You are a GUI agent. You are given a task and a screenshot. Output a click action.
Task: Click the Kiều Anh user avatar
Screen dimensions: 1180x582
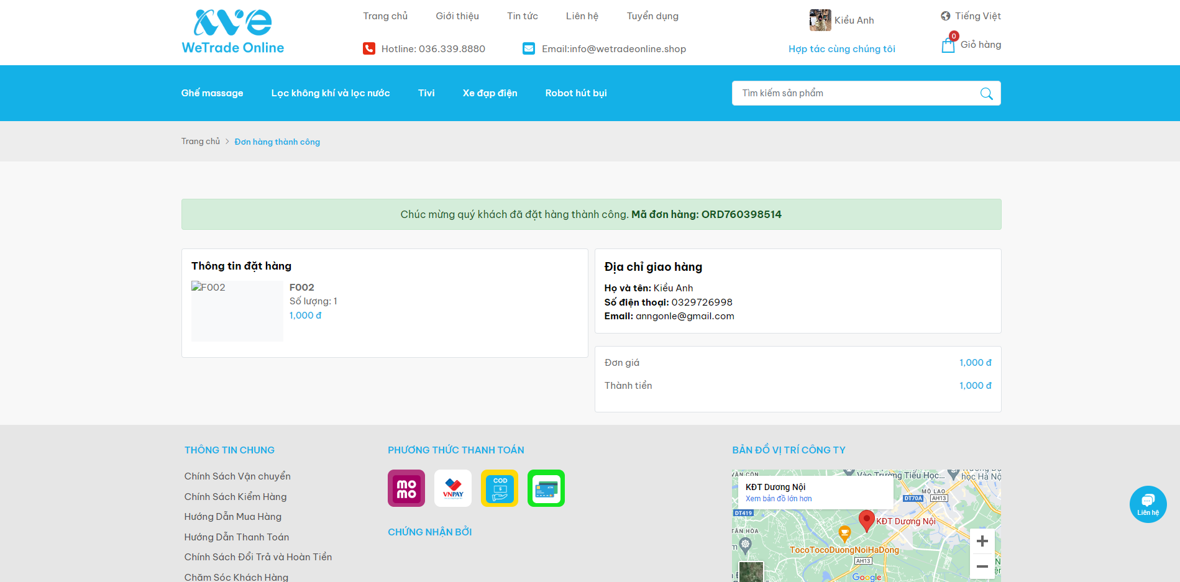820,20
